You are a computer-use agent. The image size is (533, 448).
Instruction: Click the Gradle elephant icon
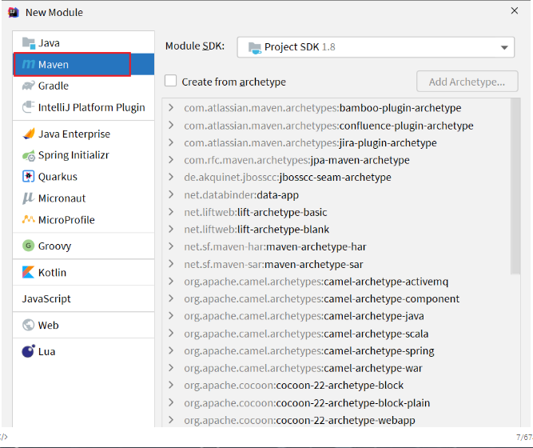click(x=29, y=86)
